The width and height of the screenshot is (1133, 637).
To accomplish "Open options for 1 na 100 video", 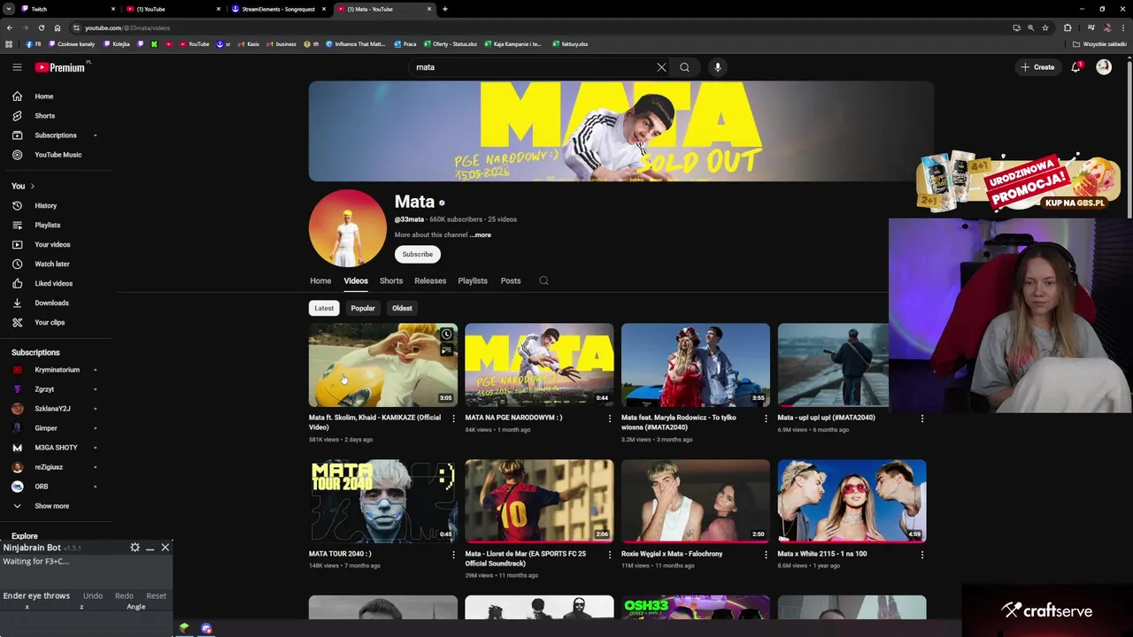I will 922,555.
